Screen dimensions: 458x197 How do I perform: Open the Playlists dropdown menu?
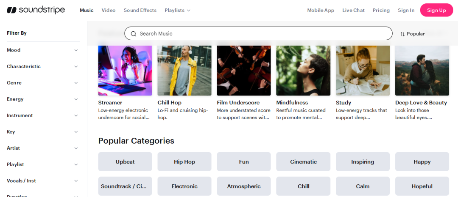point(177,10)
